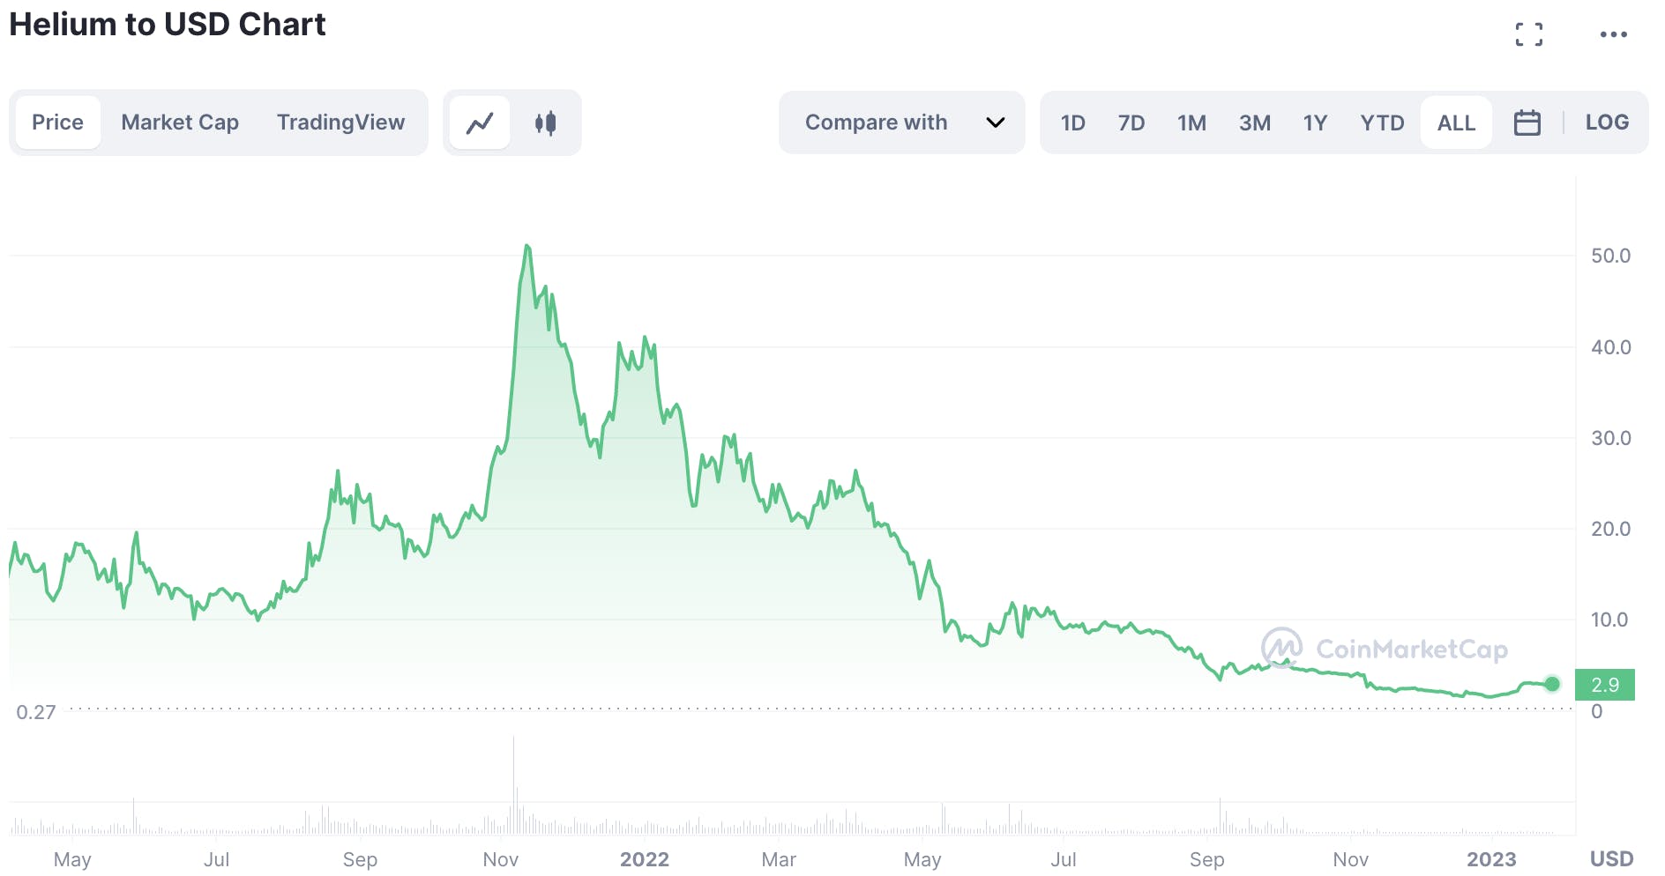
Task: Click the November 2021 price peak
Action: click(526, 246)
